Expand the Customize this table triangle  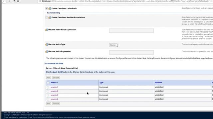pyautogui.click(x=45, y=63)
